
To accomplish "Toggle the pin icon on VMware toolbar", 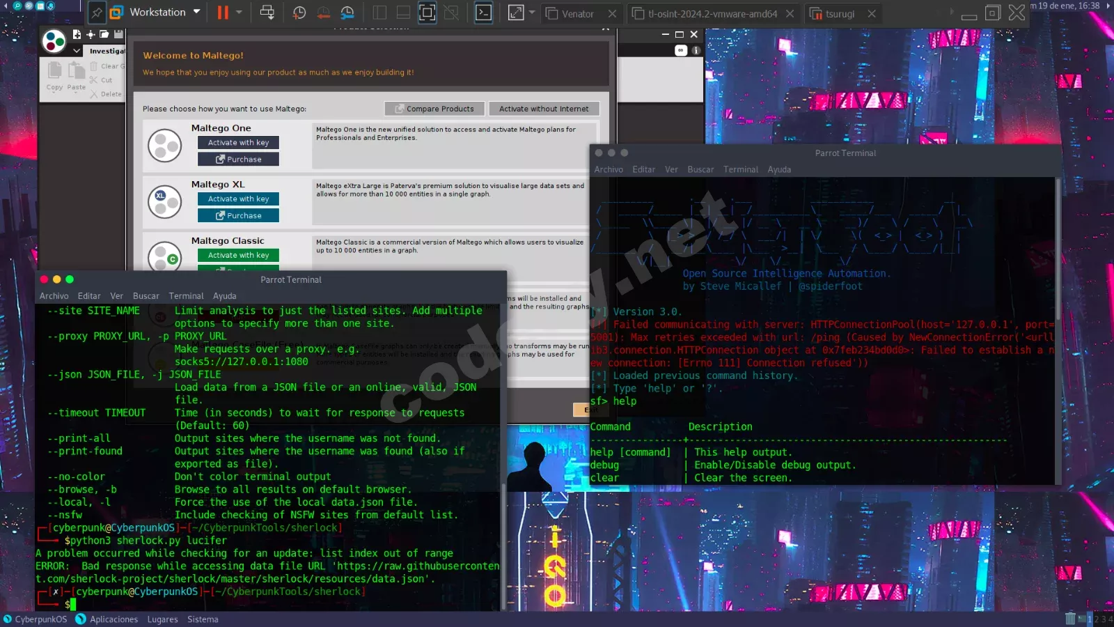I will 97,13.
